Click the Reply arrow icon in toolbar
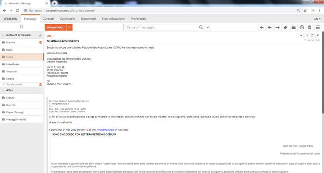This screenshot has width=324, height=173. point(262,28)
